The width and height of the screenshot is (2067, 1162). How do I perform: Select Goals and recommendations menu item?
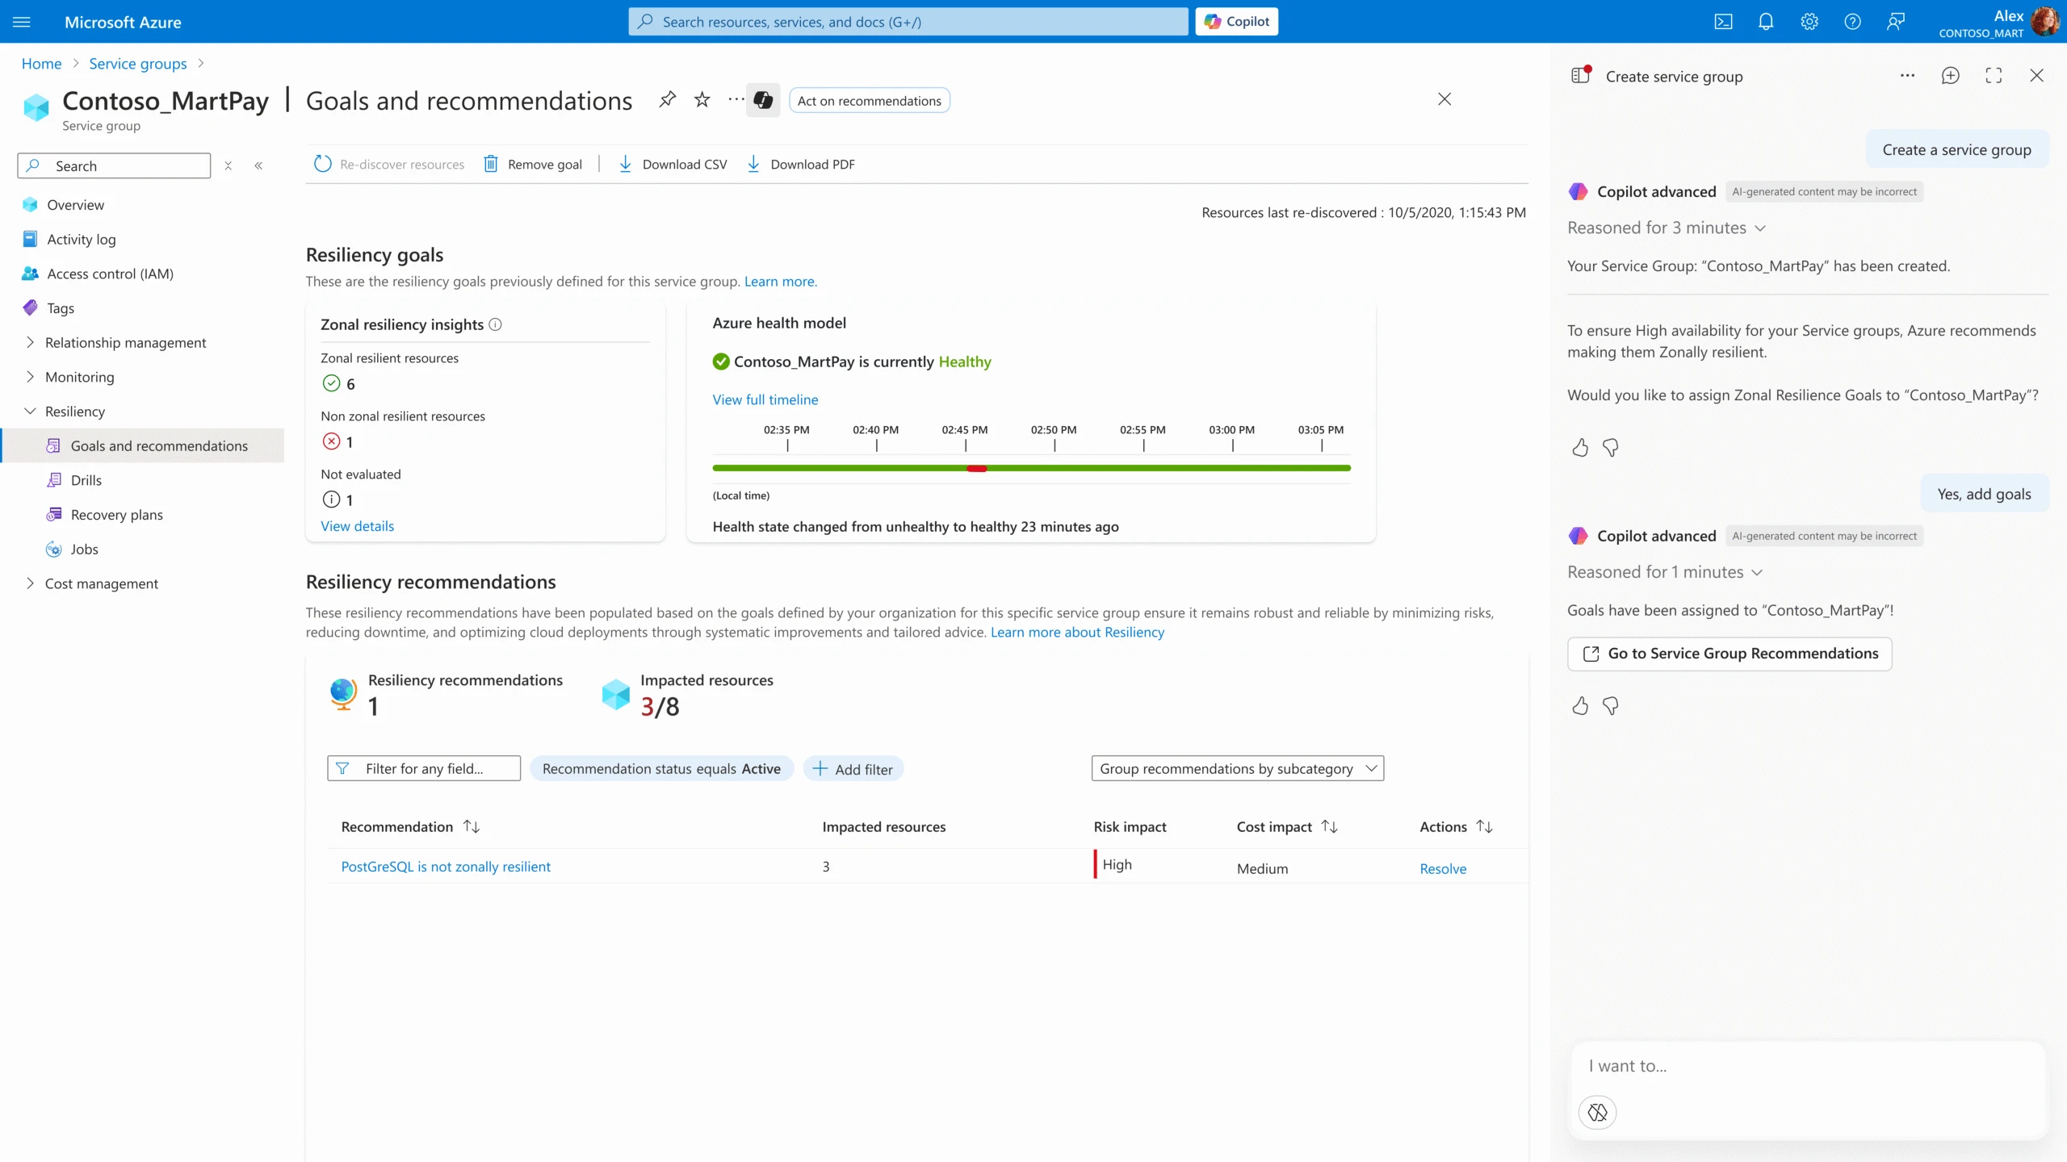coord(142,445)
